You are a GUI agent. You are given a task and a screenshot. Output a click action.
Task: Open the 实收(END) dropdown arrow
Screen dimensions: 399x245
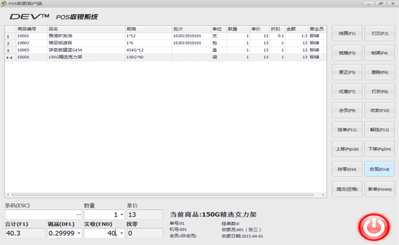tap(122, 233)
